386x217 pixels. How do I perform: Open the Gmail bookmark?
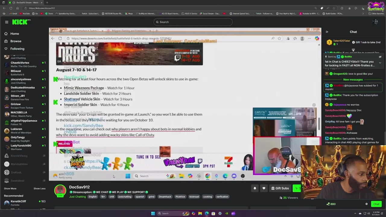(13, 14)
